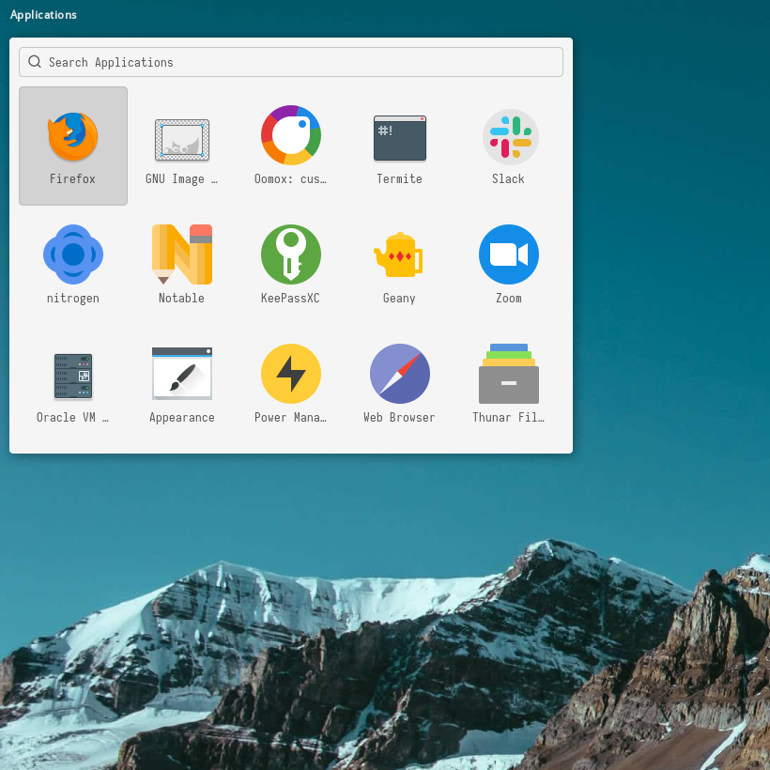770x770 pixels.
Task: Launch the Oomox theme customizer
Action: pos(291,135)
